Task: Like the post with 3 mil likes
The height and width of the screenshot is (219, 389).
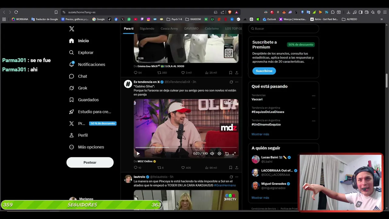Action: point(186,73)
